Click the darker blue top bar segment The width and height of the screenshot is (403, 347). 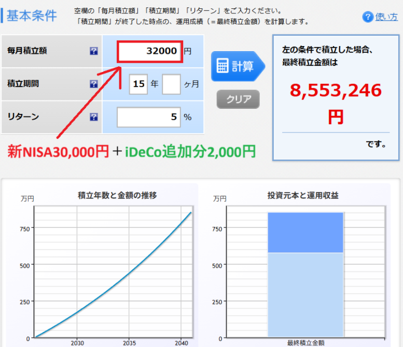tap(305, 233)
